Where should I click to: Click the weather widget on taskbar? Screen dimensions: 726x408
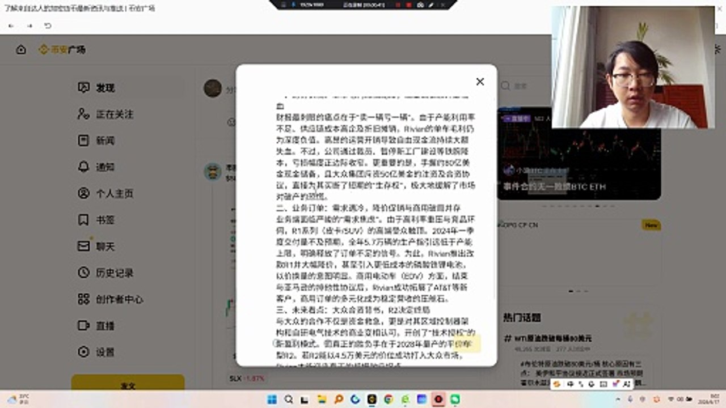tap(19, 399)
